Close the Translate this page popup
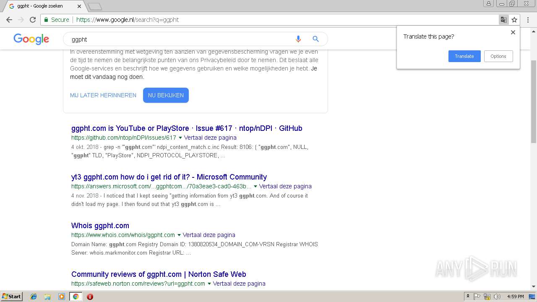Image resolution: width=537 pixels, height=302 pixels. click(513, 32)
